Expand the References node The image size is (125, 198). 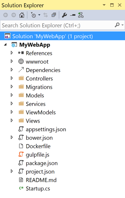[x=12, y=53]
